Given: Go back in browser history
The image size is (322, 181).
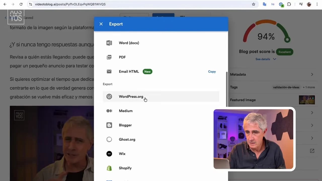Looking at the screenshot, I should [5, 4].
